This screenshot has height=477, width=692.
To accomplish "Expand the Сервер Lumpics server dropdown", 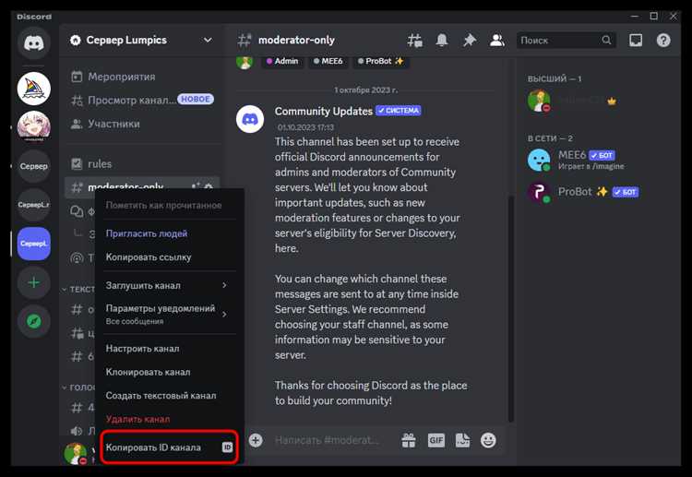I will coord(208,41).
